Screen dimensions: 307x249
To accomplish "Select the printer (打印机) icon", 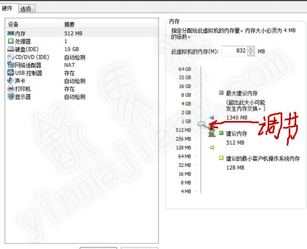I will [11, 89].
